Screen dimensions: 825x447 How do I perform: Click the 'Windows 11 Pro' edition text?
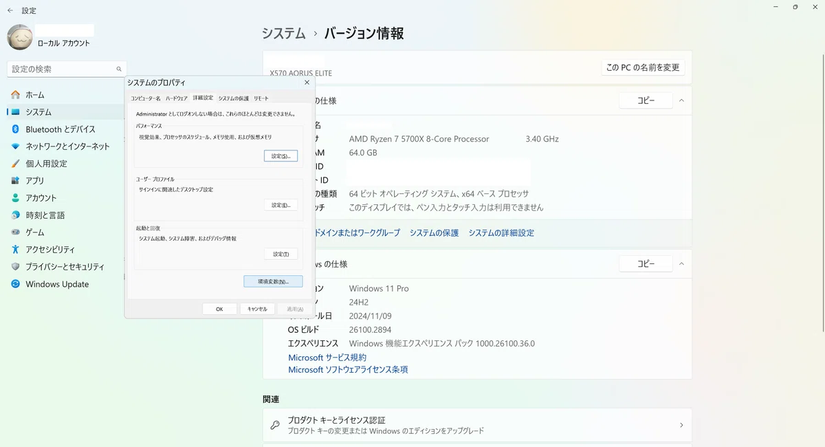tap(379, 289)
